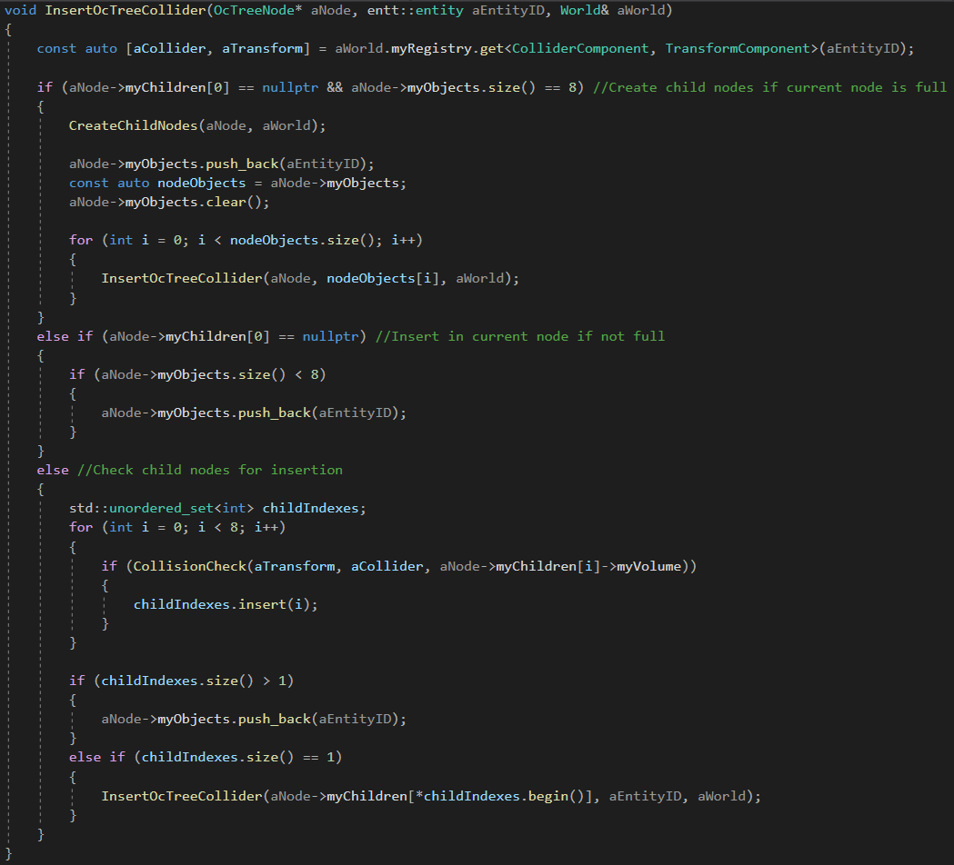Click "i < 8" in the for loop
This screenshot has height=865, width=954.
[x=218, y=527]
